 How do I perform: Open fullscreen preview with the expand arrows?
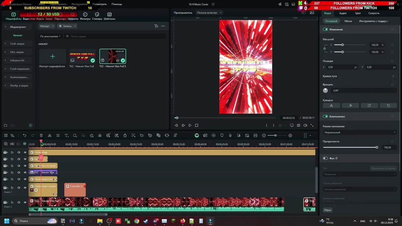(312, 125)
